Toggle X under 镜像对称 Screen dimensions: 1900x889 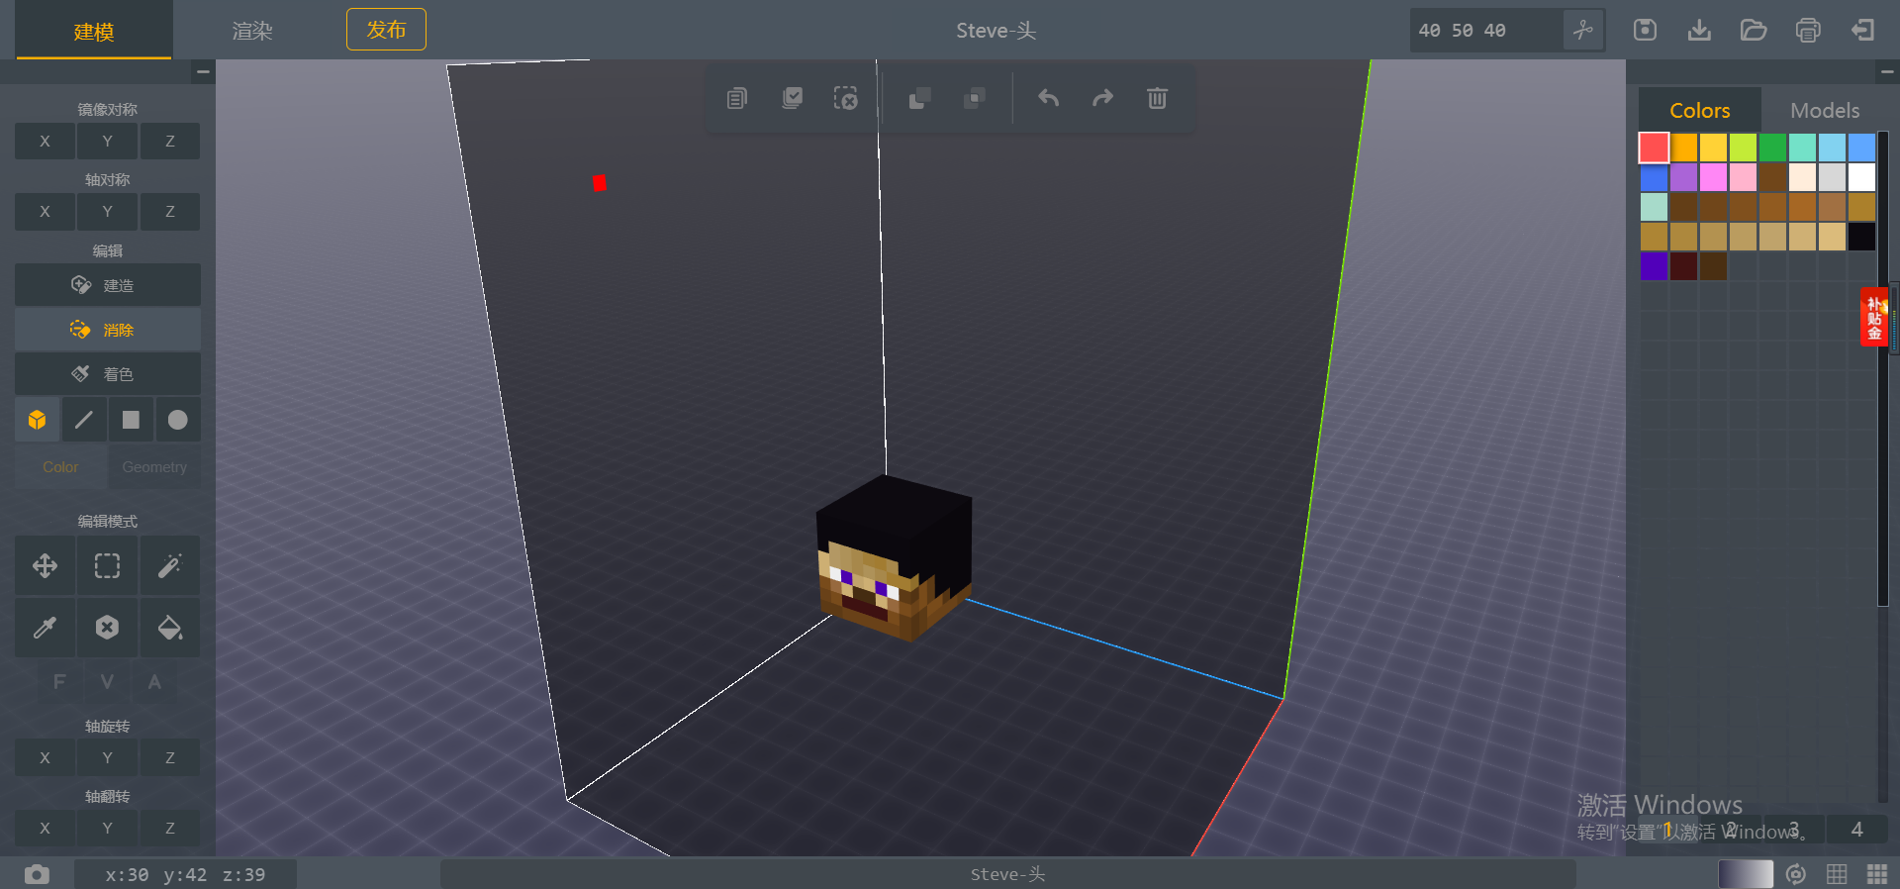tap(45, 142)
